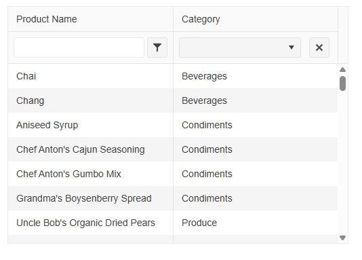
Task: Focus the Product Name filter text box
Action: point(79,48)
